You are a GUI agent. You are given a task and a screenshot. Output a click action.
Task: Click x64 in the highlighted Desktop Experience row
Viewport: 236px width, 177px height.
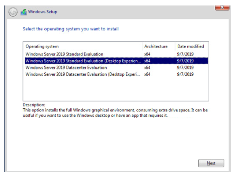[147, 61]
